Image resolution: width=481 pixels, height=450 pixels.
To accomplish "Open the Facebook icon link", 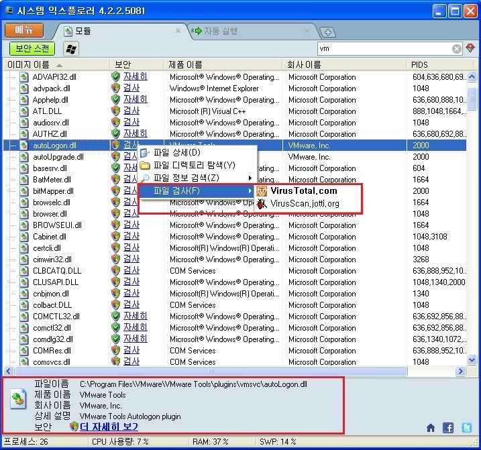I will click(448, 428).
